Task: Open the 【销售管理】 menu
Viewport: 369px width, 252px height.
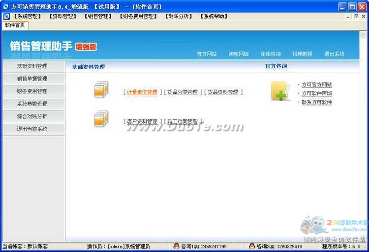Action: (98, 16)
